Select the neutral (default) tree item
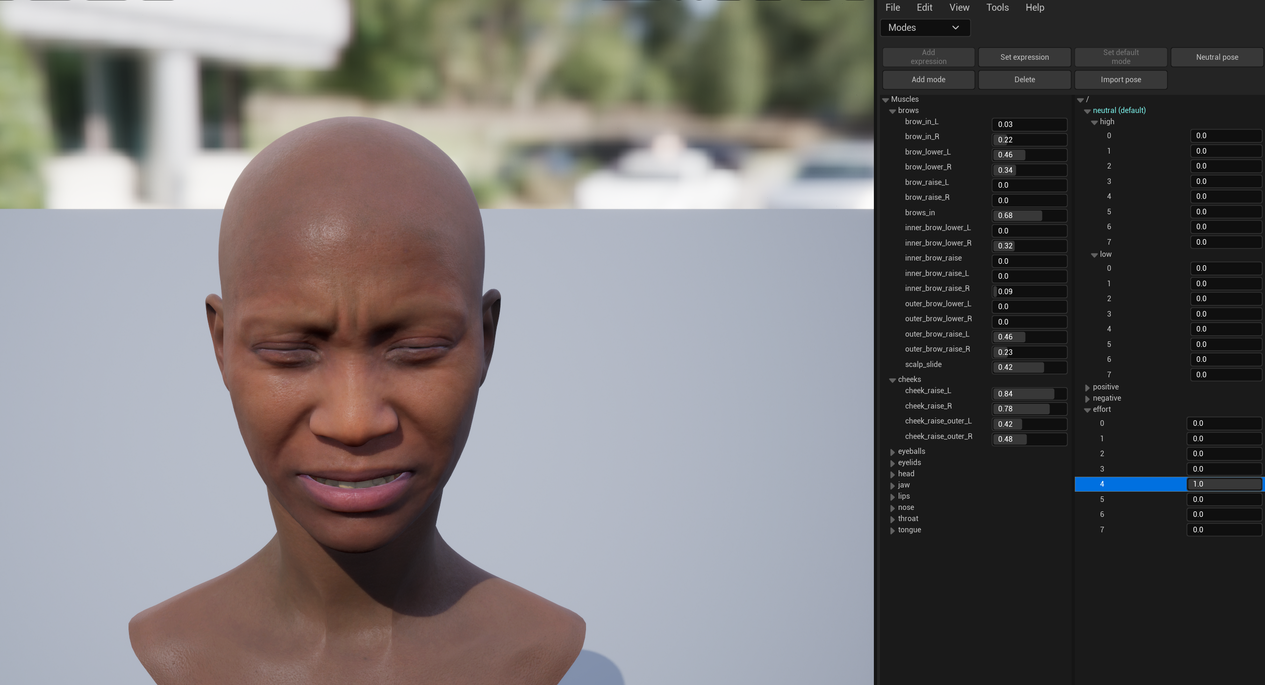The image size is (1265, 685). pos(1119,110)
